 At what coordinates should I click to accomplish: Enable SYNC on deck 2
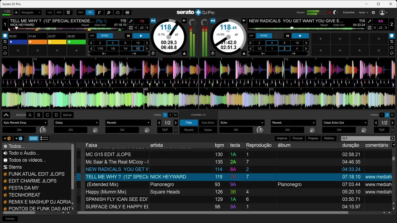264,36
